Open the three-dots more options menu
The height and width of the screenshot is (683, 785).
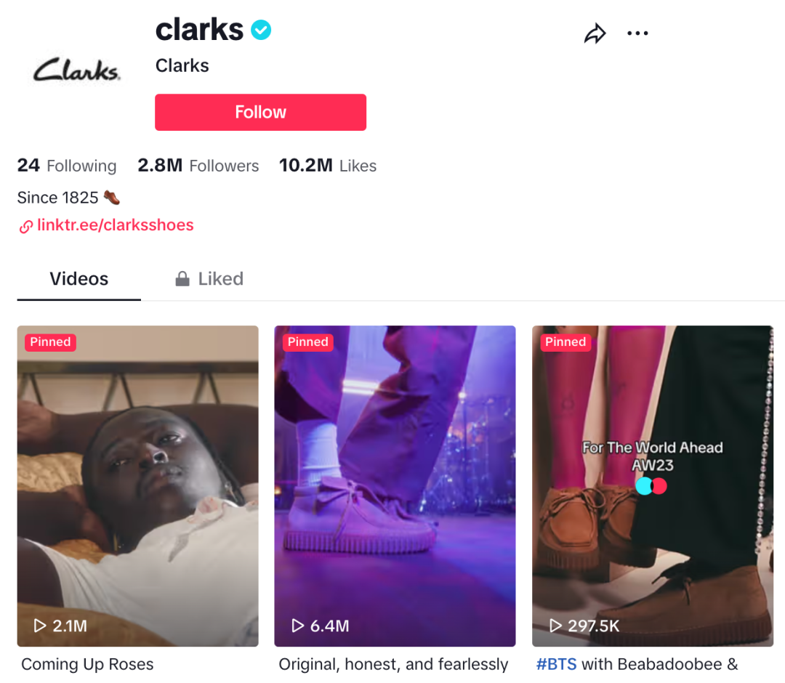coord(637,33)
